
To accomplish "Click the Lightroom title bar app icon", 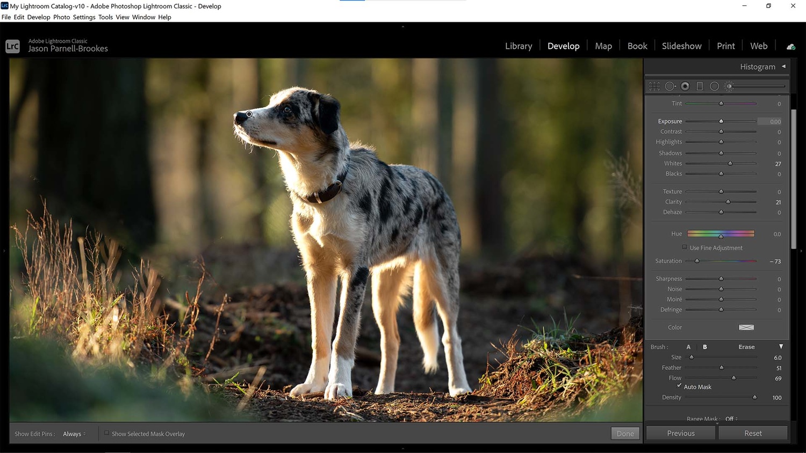I will tap(4, 6).
